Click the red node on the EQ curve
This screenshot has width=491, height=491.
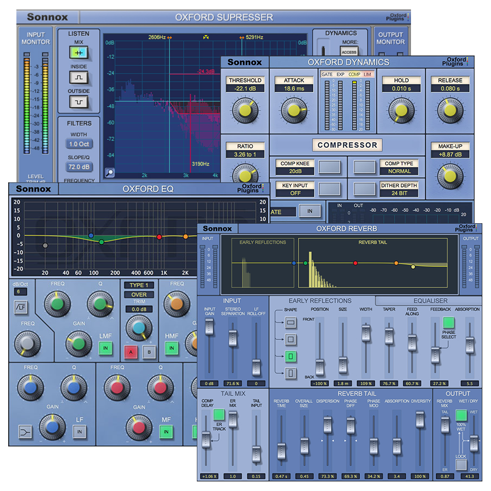[x=159, y=237]
